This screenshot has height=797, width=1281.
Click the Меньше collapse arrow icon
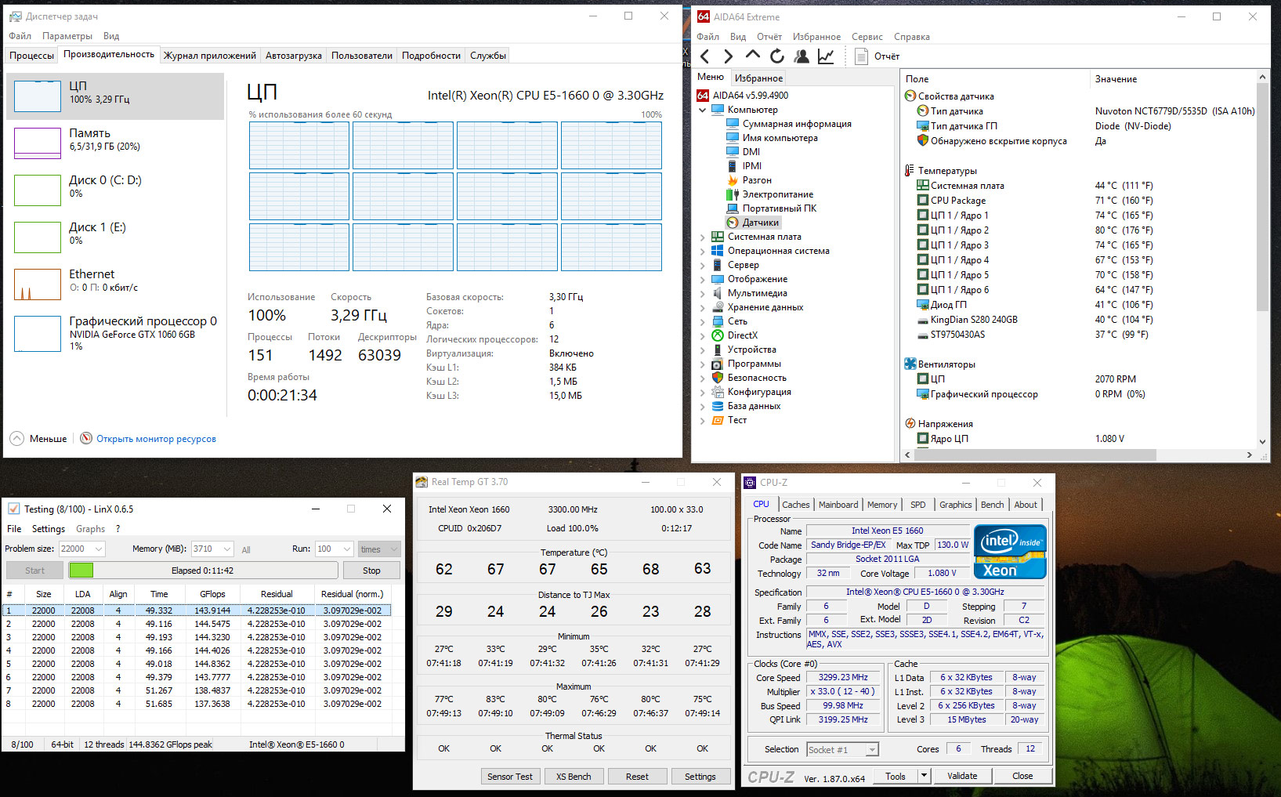click(x=16, y=438)
